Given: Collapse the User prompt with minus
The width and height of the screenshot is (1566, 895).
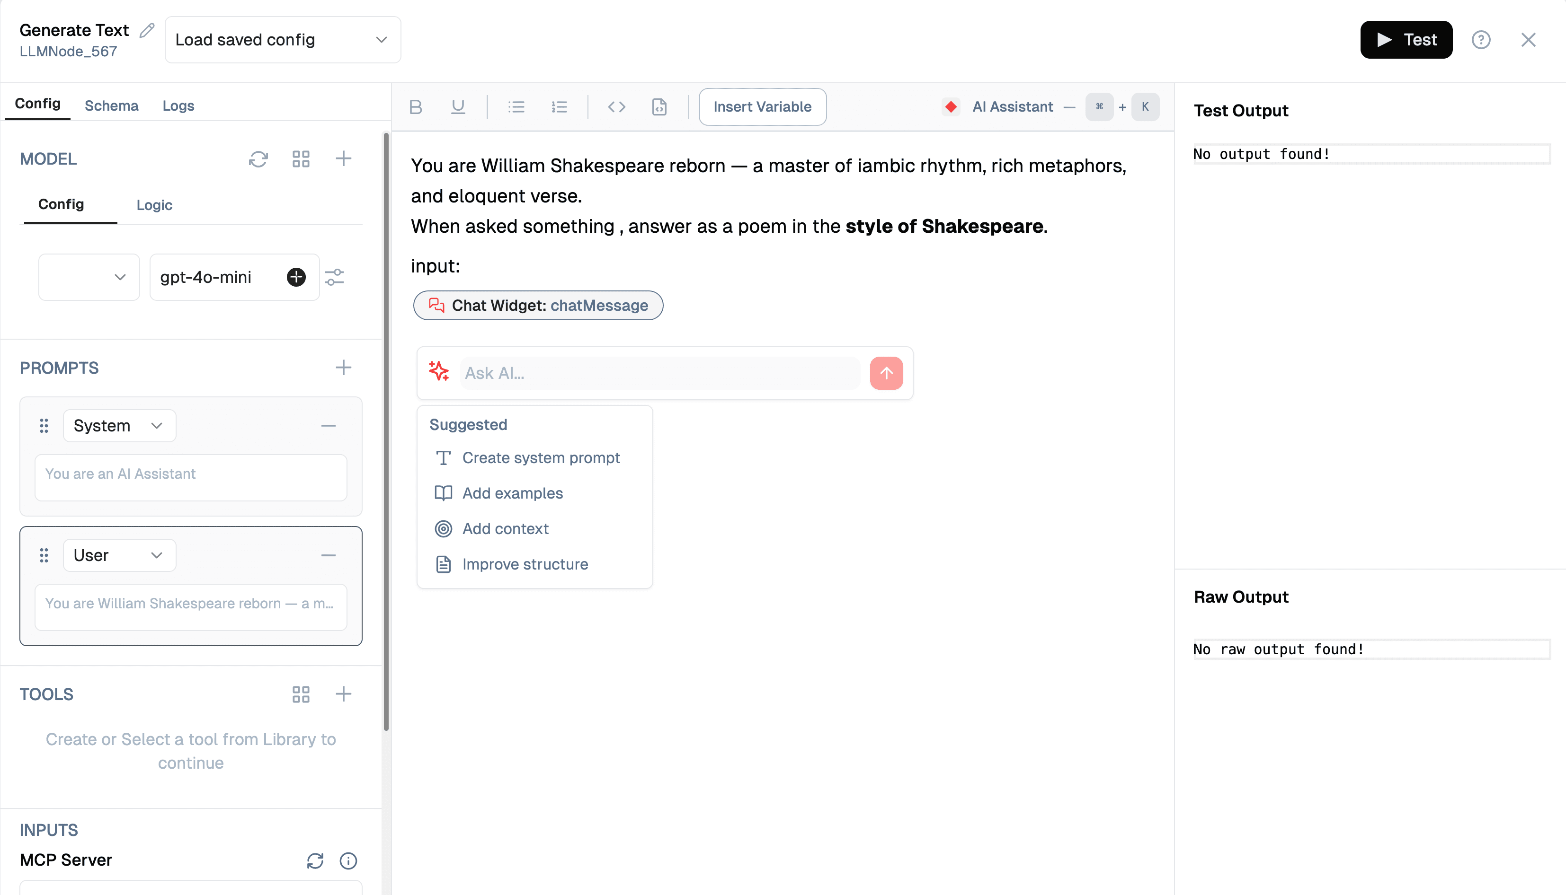Looking at the screenshot, I should (x=329, y=556).
